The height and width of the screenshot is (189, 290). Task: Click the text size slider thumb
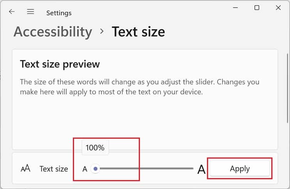(95, 169)
